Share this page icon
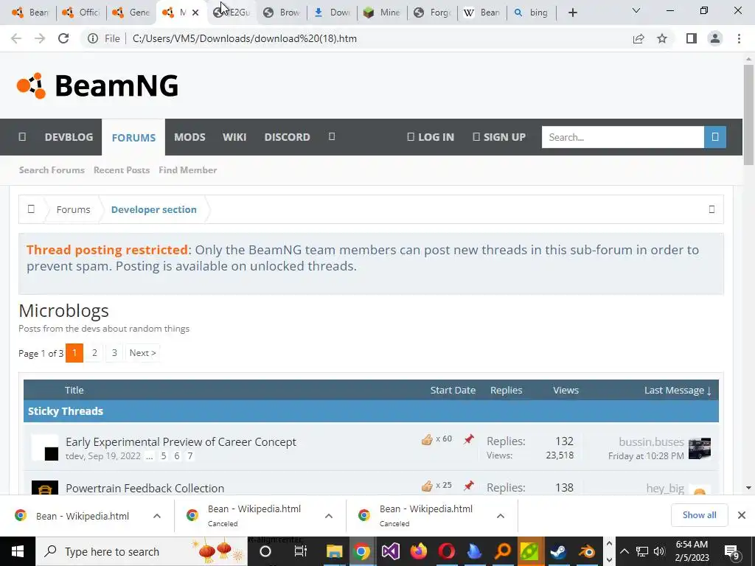The height and width of the screenshot is (566, 755). click(639, 38)
